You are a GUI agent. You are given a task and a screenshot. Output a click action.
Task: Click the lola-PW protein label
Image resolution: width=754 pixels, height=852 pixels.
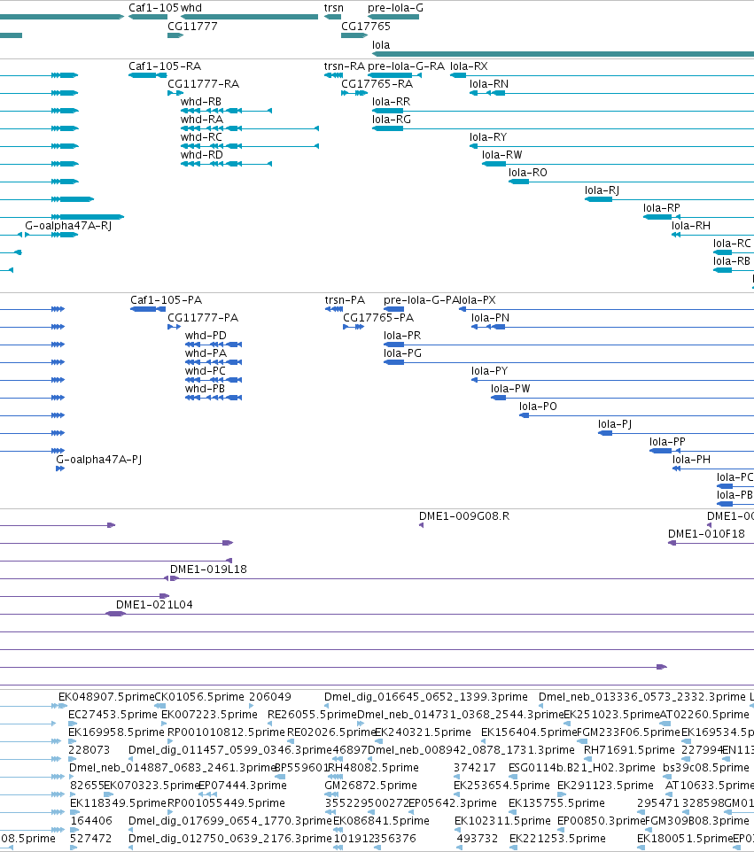510,389
